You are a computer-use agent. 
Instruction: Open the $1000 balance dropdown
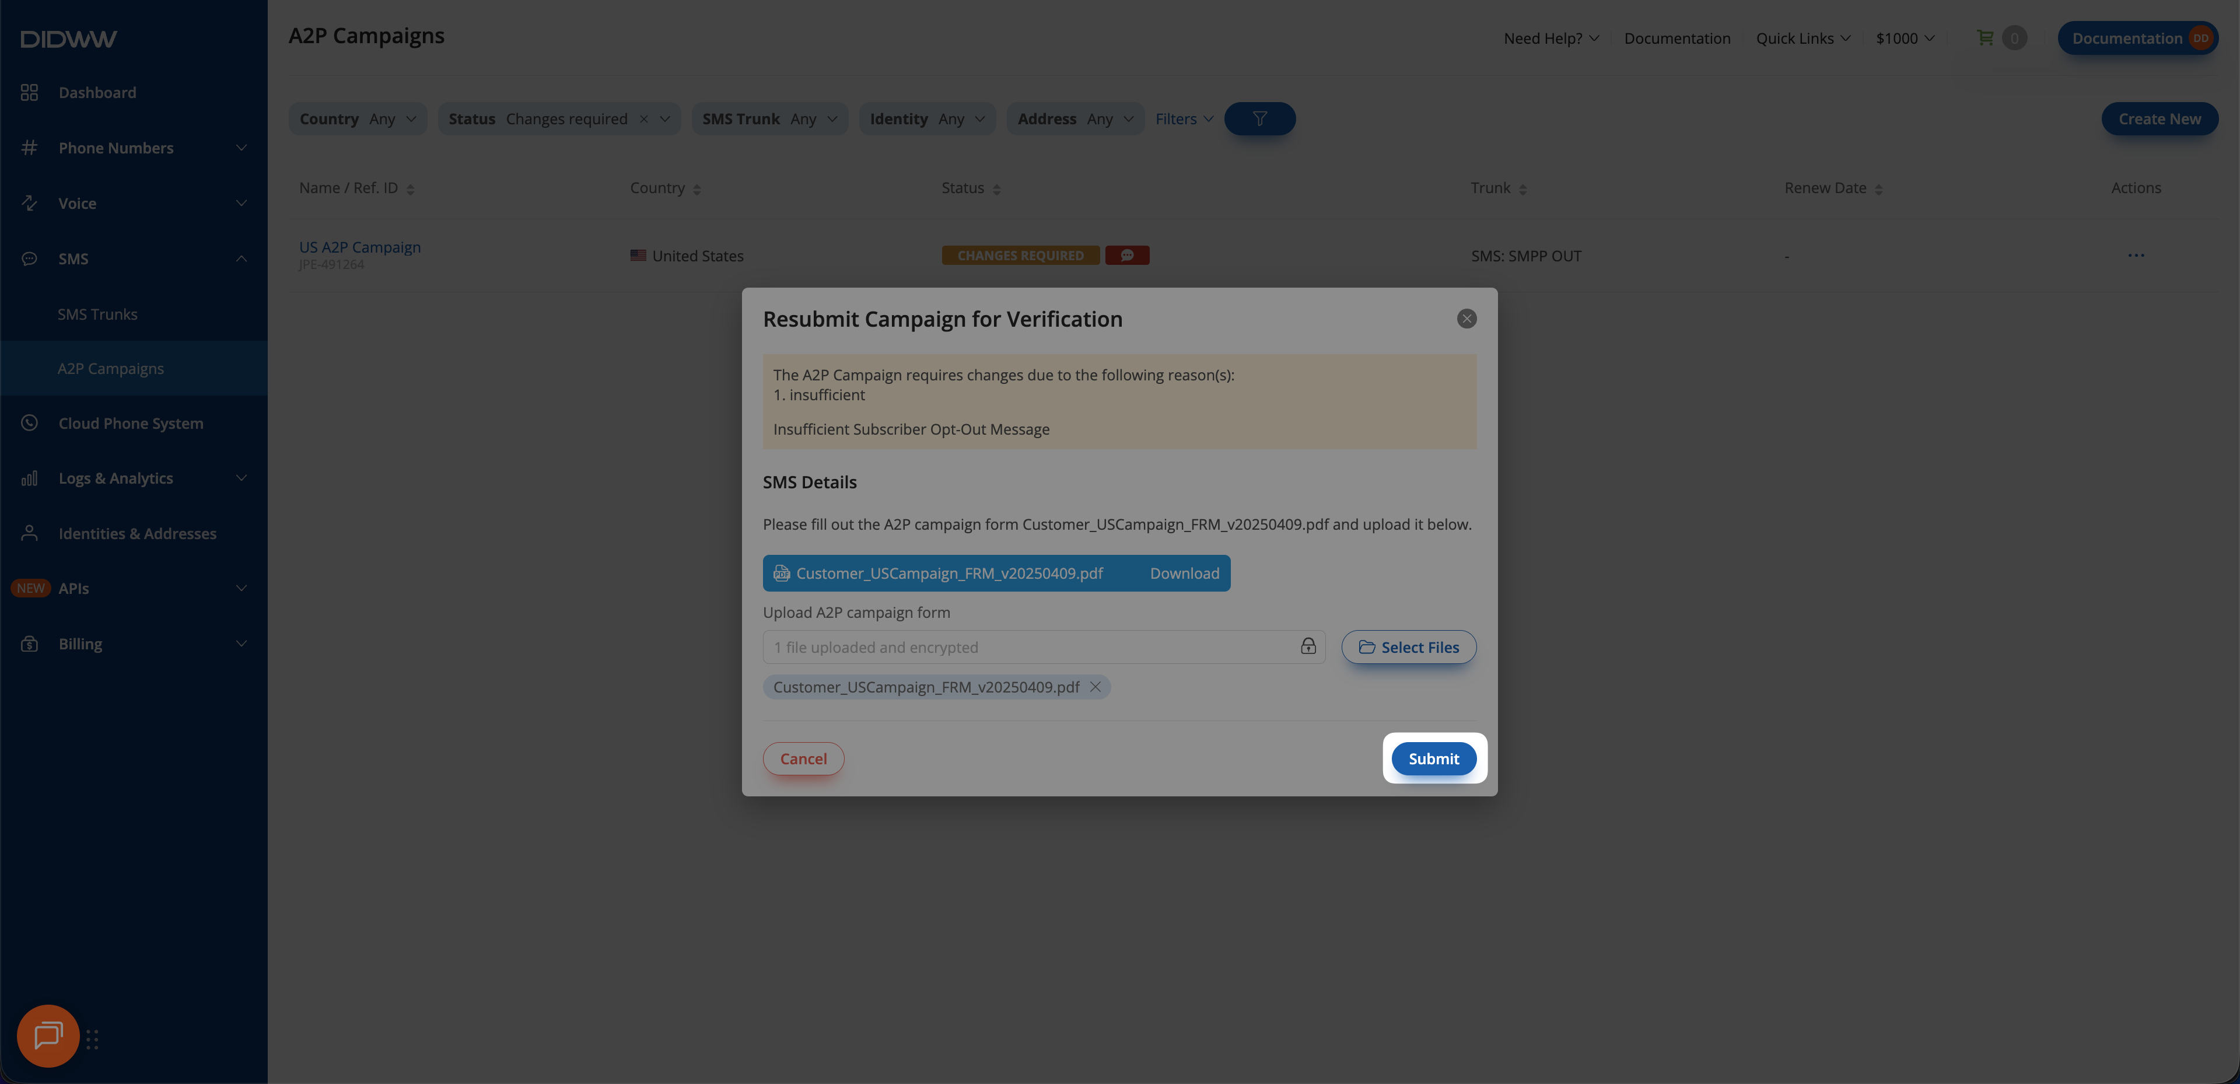click(1905, 39)
